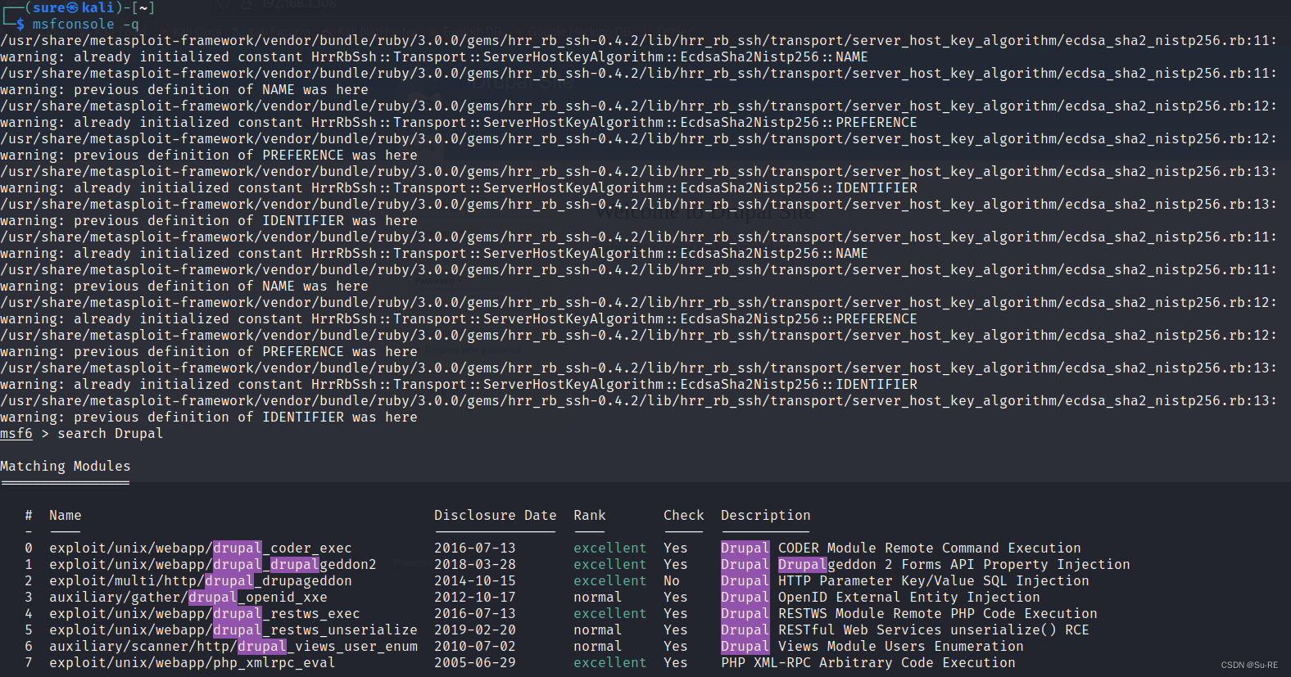Click the '#' column header
Viewport: 1291px width, 677px height.
[x=29, y=515]
